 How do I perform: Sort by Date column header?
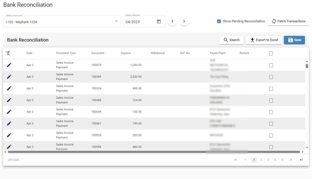point(29,53)
